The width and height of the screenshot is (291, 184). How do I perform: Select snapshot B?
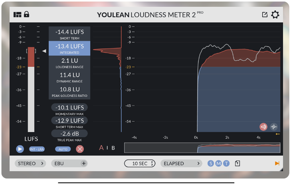coord(113,148)
